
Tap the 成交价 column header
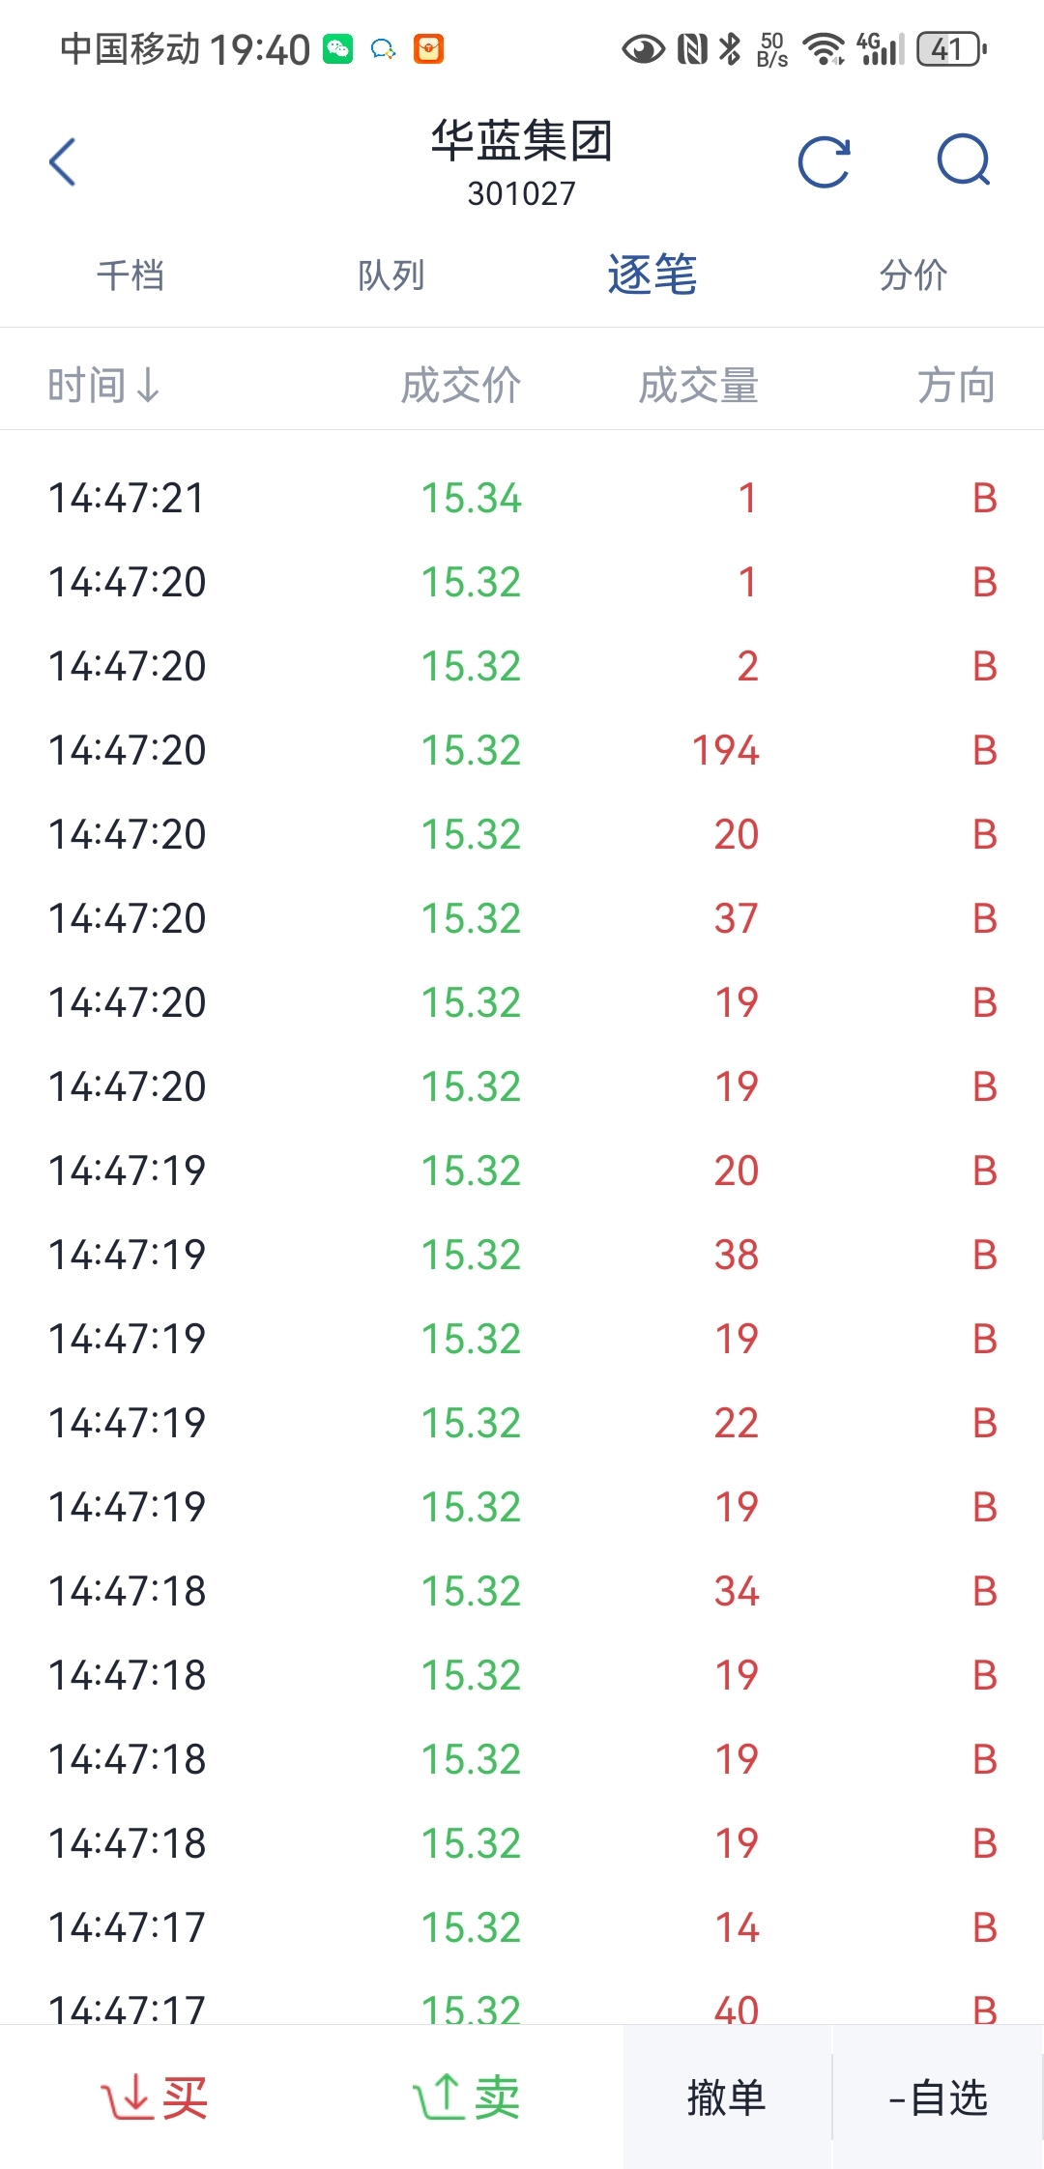[x=461, y=385]
